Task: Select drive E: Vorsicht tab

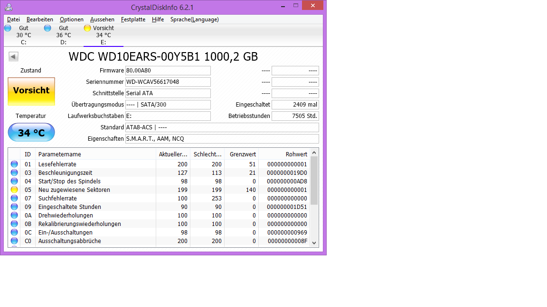Action: [x=103, y=35]
